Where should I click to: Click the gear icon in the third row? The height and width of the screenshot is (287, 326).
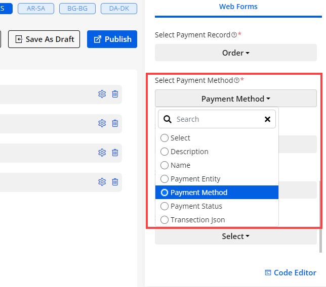point(102,153)
